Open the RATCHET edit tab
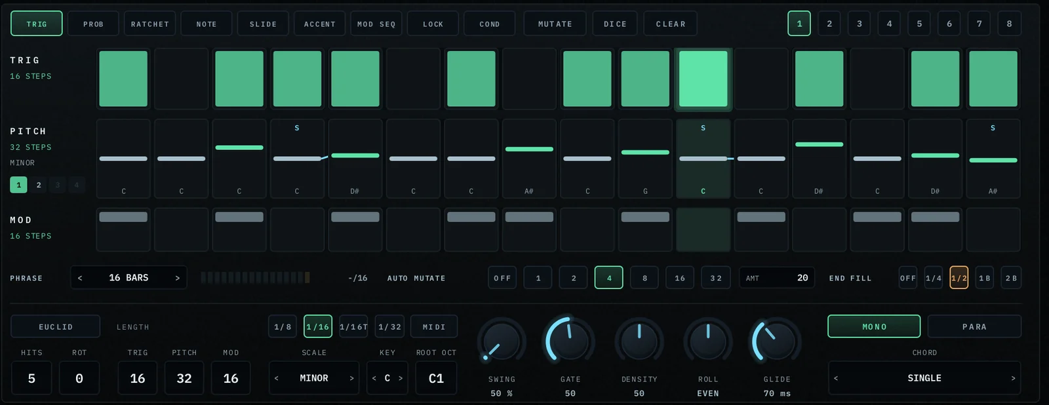Screen dimensions: 1049x405 [x=149, y=24]
